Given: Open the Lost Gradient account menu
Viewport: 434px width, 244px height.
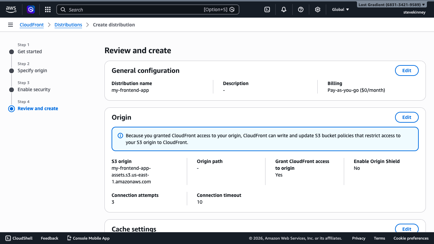Looking at the screenshot, I should coord(392,5).
